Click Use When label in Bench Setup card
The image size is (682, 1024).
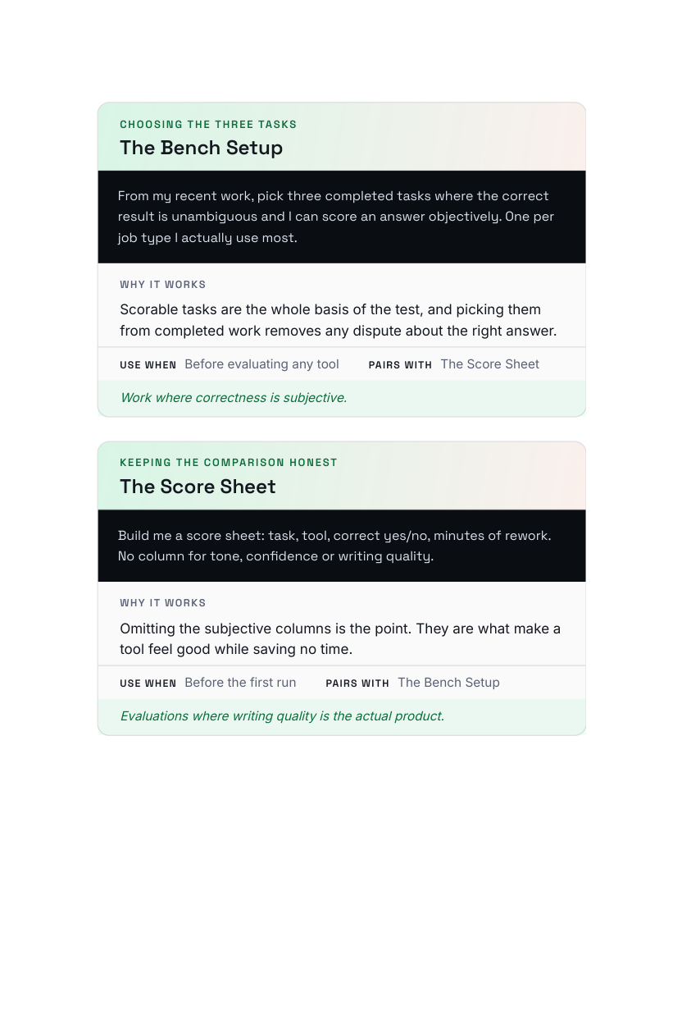(148, 365)
